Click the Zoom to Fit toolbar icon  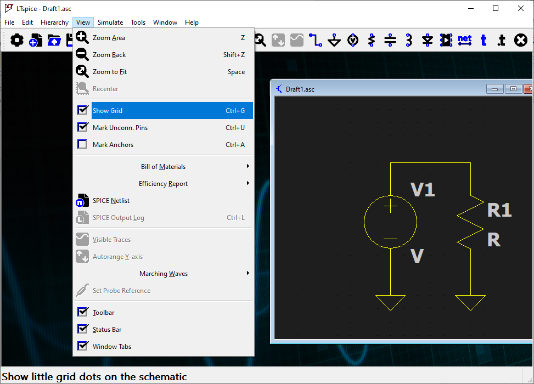tap(260, 41)
